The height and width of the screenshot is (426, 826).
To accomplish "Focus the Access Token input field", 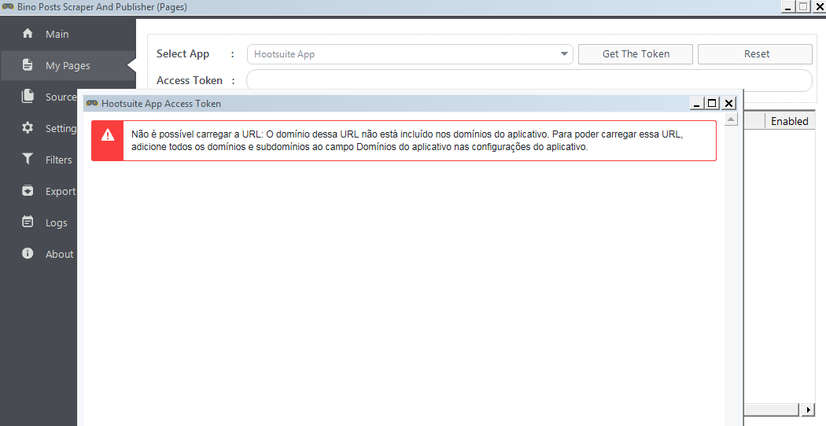I will (529, 81).
